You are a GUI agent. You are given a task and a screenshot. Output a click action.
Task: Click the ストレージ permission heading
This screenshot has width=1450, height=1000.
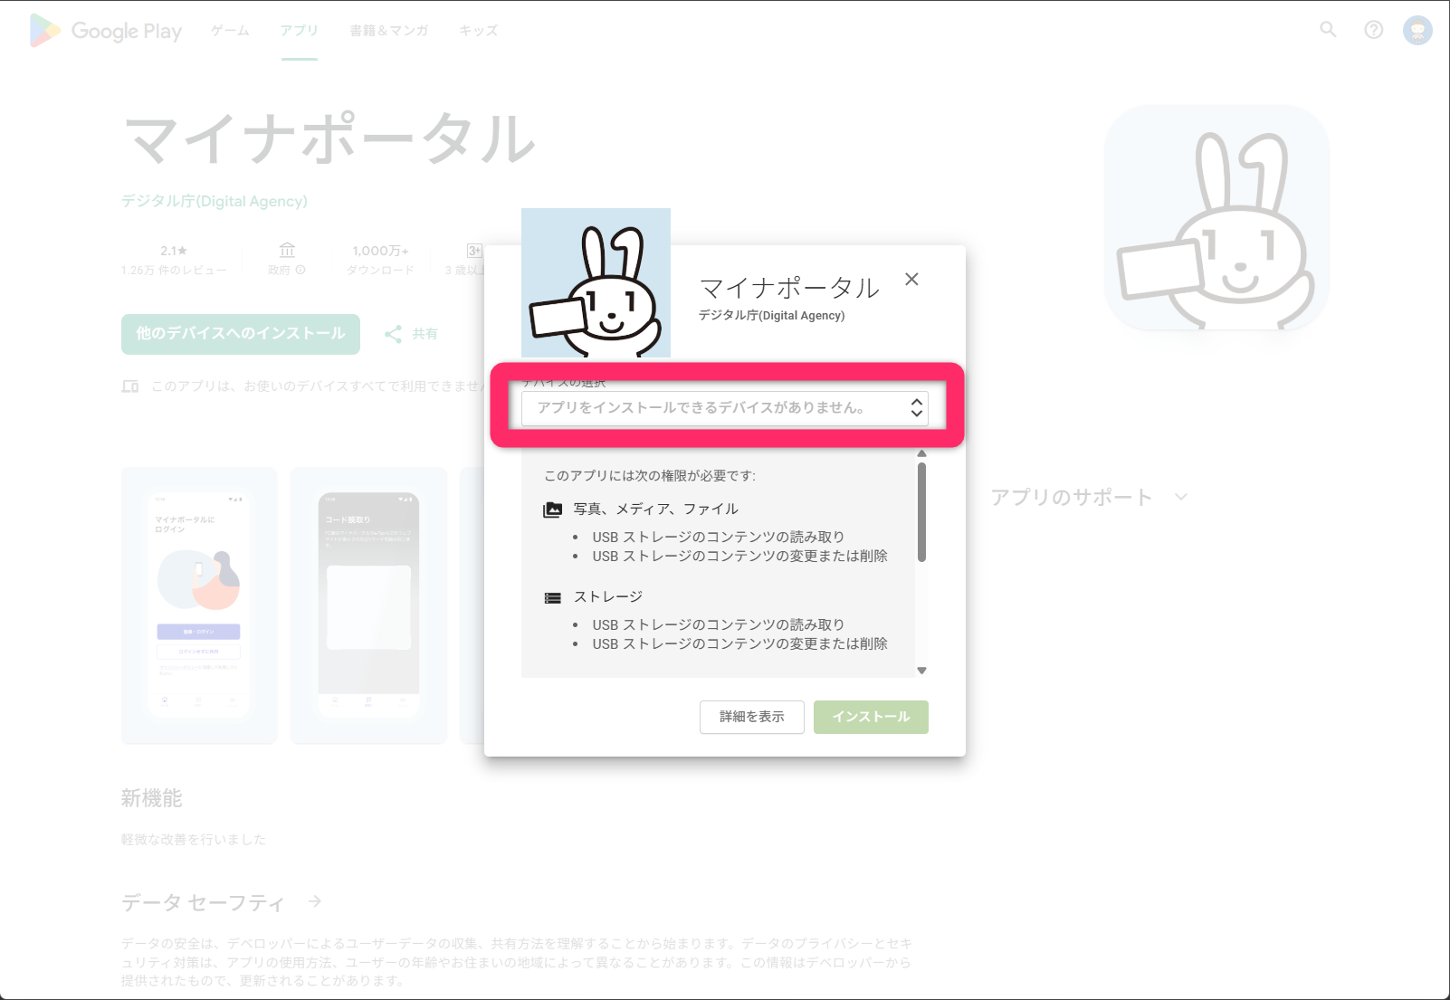pyautogui.click(x=608, y=597)
